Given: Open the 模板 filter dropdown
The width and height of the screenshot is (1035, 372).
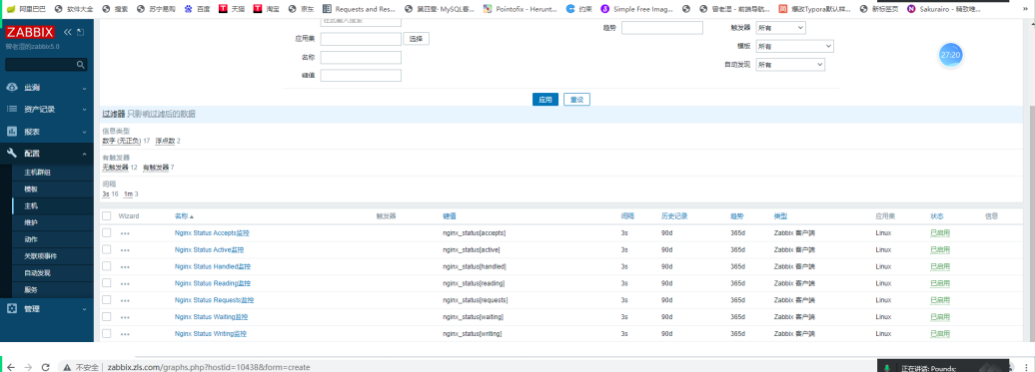Looking at the screenshot, I should (x=795, y=46).
